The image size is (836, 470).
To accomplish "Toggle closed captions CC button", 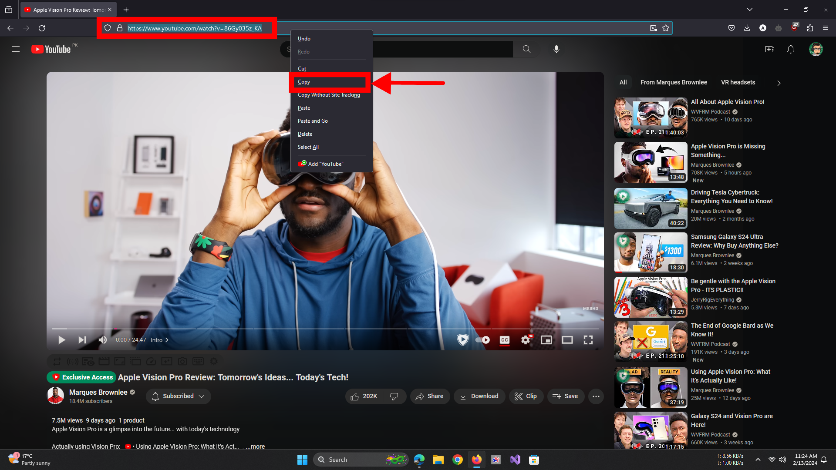I will tap(504, 340).
